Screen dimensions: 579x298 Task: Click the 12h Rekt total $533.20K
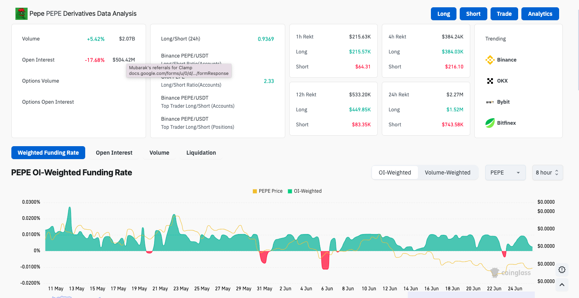360,95
